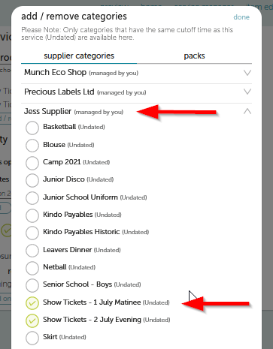Screen dimensions: 273x349
Task: Expand the Munch Eco Shop chevron
Action: pyautogui.click(x=247, y=73)
